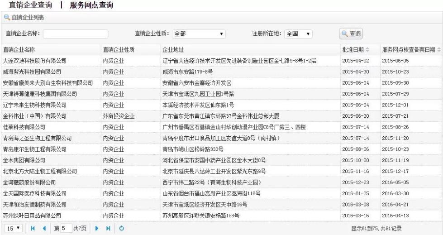Sort by 服务网点核查备案日期 using its sort arrows
The width and height of the screenshot is (443, 235).
(x=438, y=49)
